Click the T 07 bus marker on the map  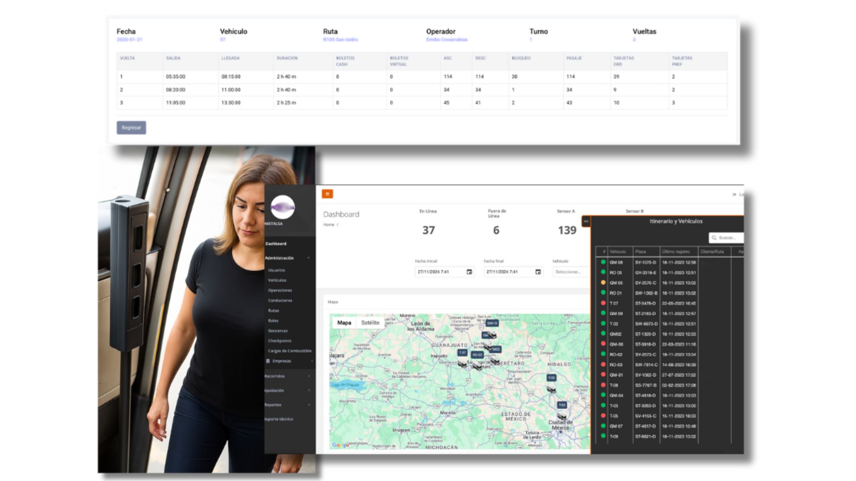[462, 353]
